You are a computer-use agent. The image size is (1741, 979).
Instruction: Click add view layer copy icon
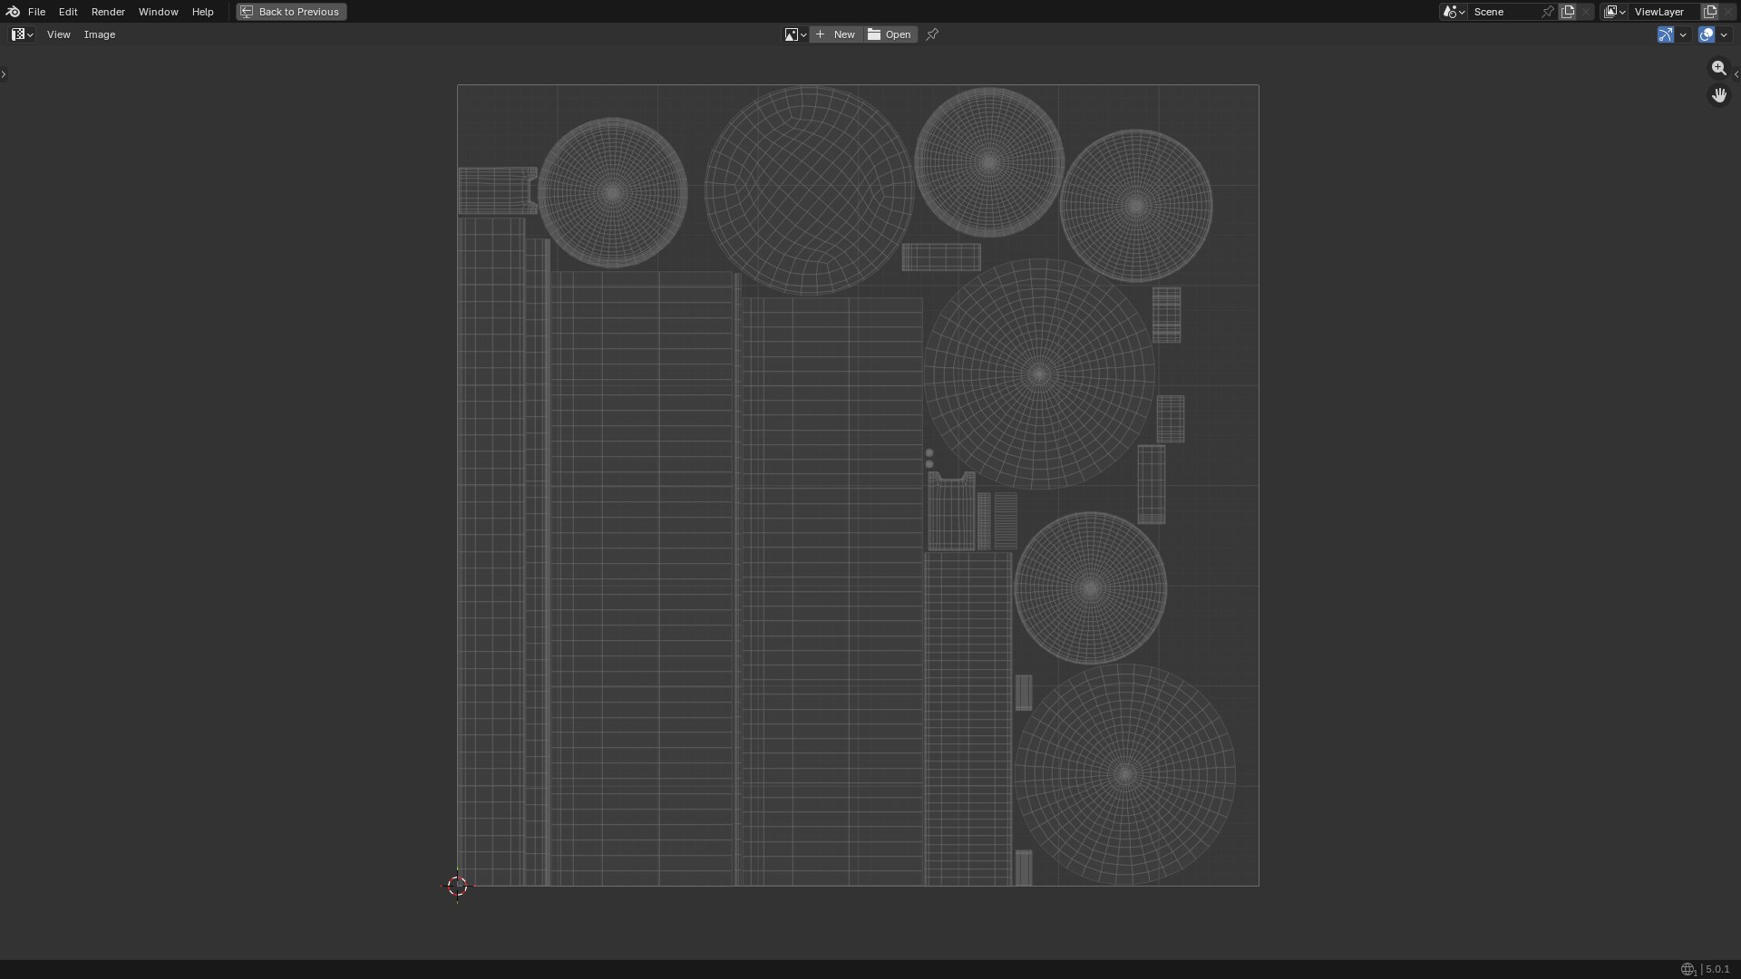(x=1710, y=12)
